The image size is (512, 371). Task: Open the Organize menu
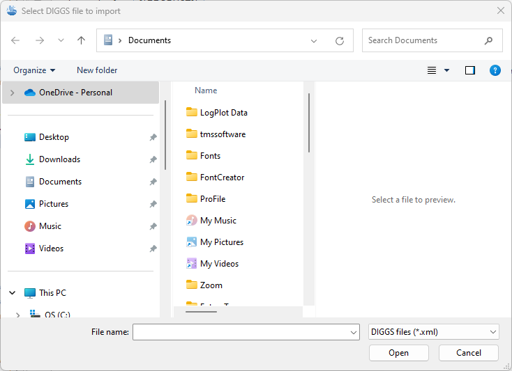(34, 70)
